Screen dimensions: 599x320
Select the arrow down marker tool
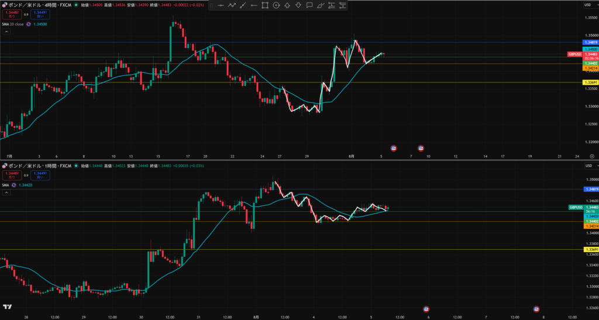click(x=298, y=5)
